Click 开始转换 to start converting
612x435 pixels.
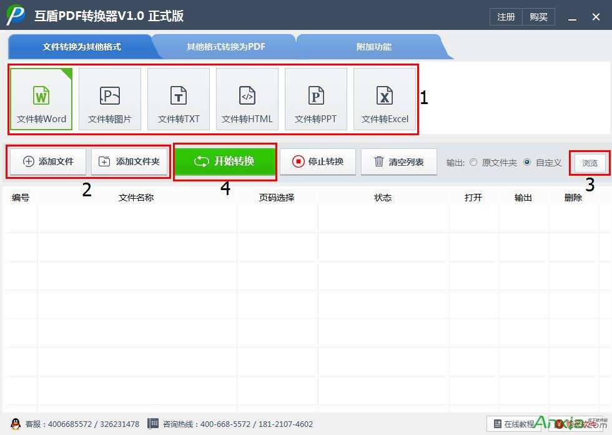(x=225, y=161)
